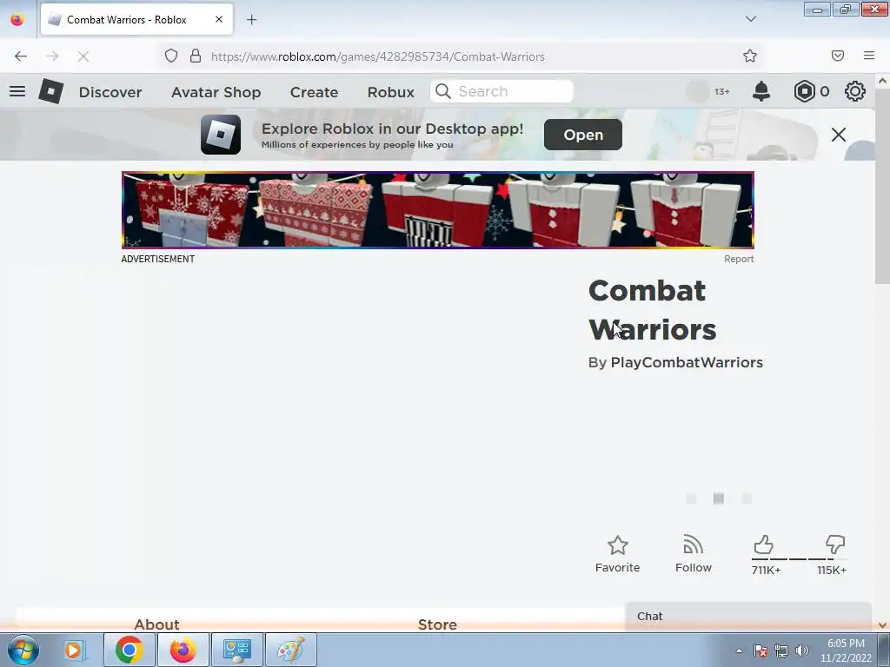Click the search magnifier icon
The height and width of the screenshot is (667, 890).
point(443,91)
